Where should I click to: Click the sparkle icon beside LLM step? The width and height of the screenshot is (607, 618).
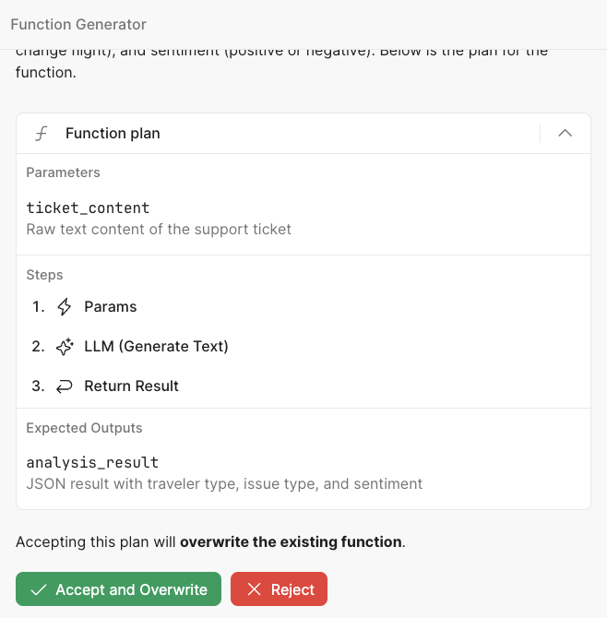(65, 347)
